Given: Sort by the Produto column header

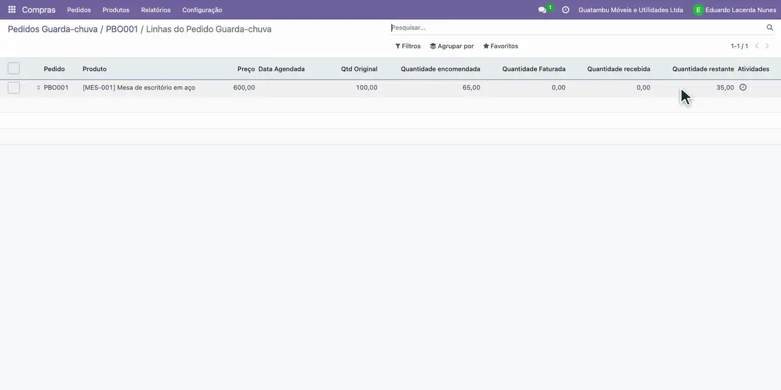Looking at the screenshot, I should tap(95, 69).
